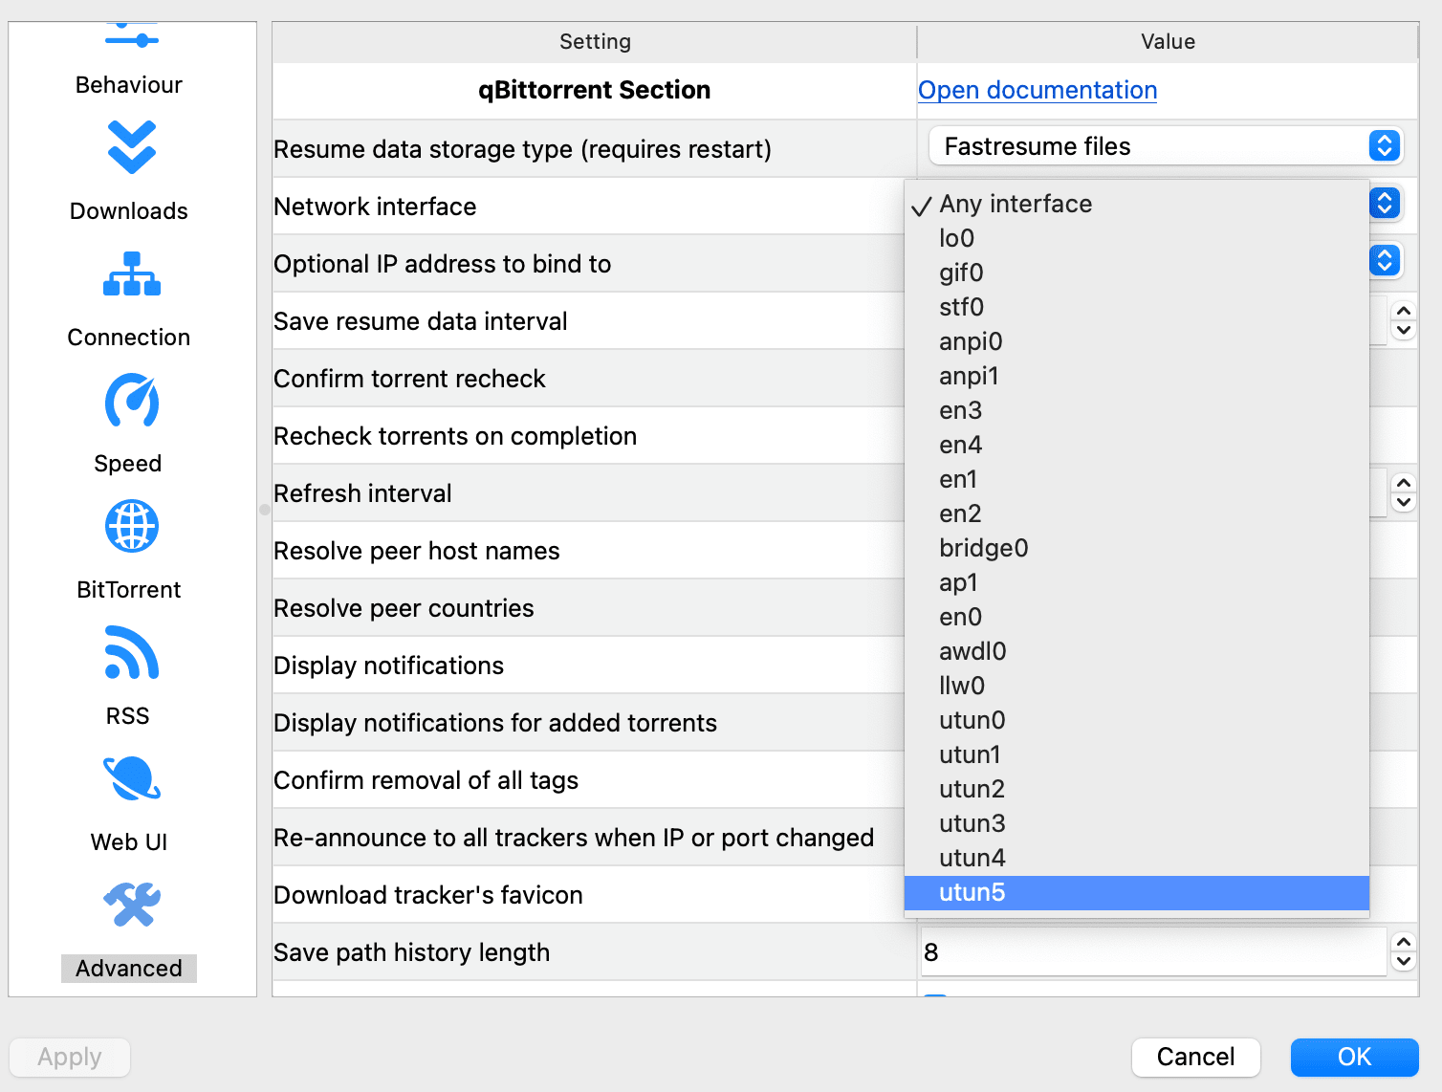The height and width of the screenshot is (1092, 1442).
Task: Choose anpi1 network interface
Action: [1137, 376]
